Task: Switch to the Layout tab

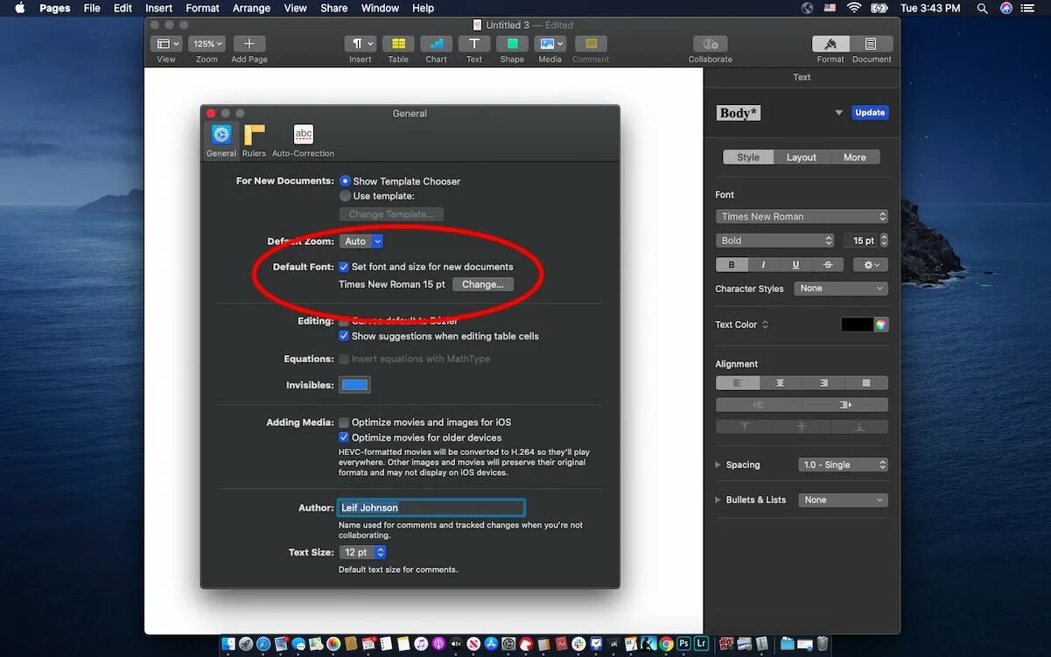Action: pos(801,157)
